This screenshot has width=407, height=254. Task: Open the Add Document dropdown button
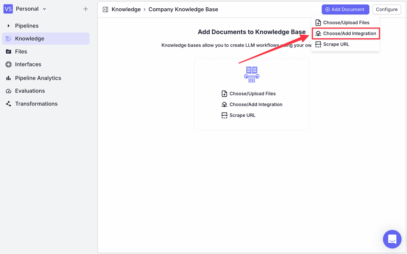coord(345,9)
